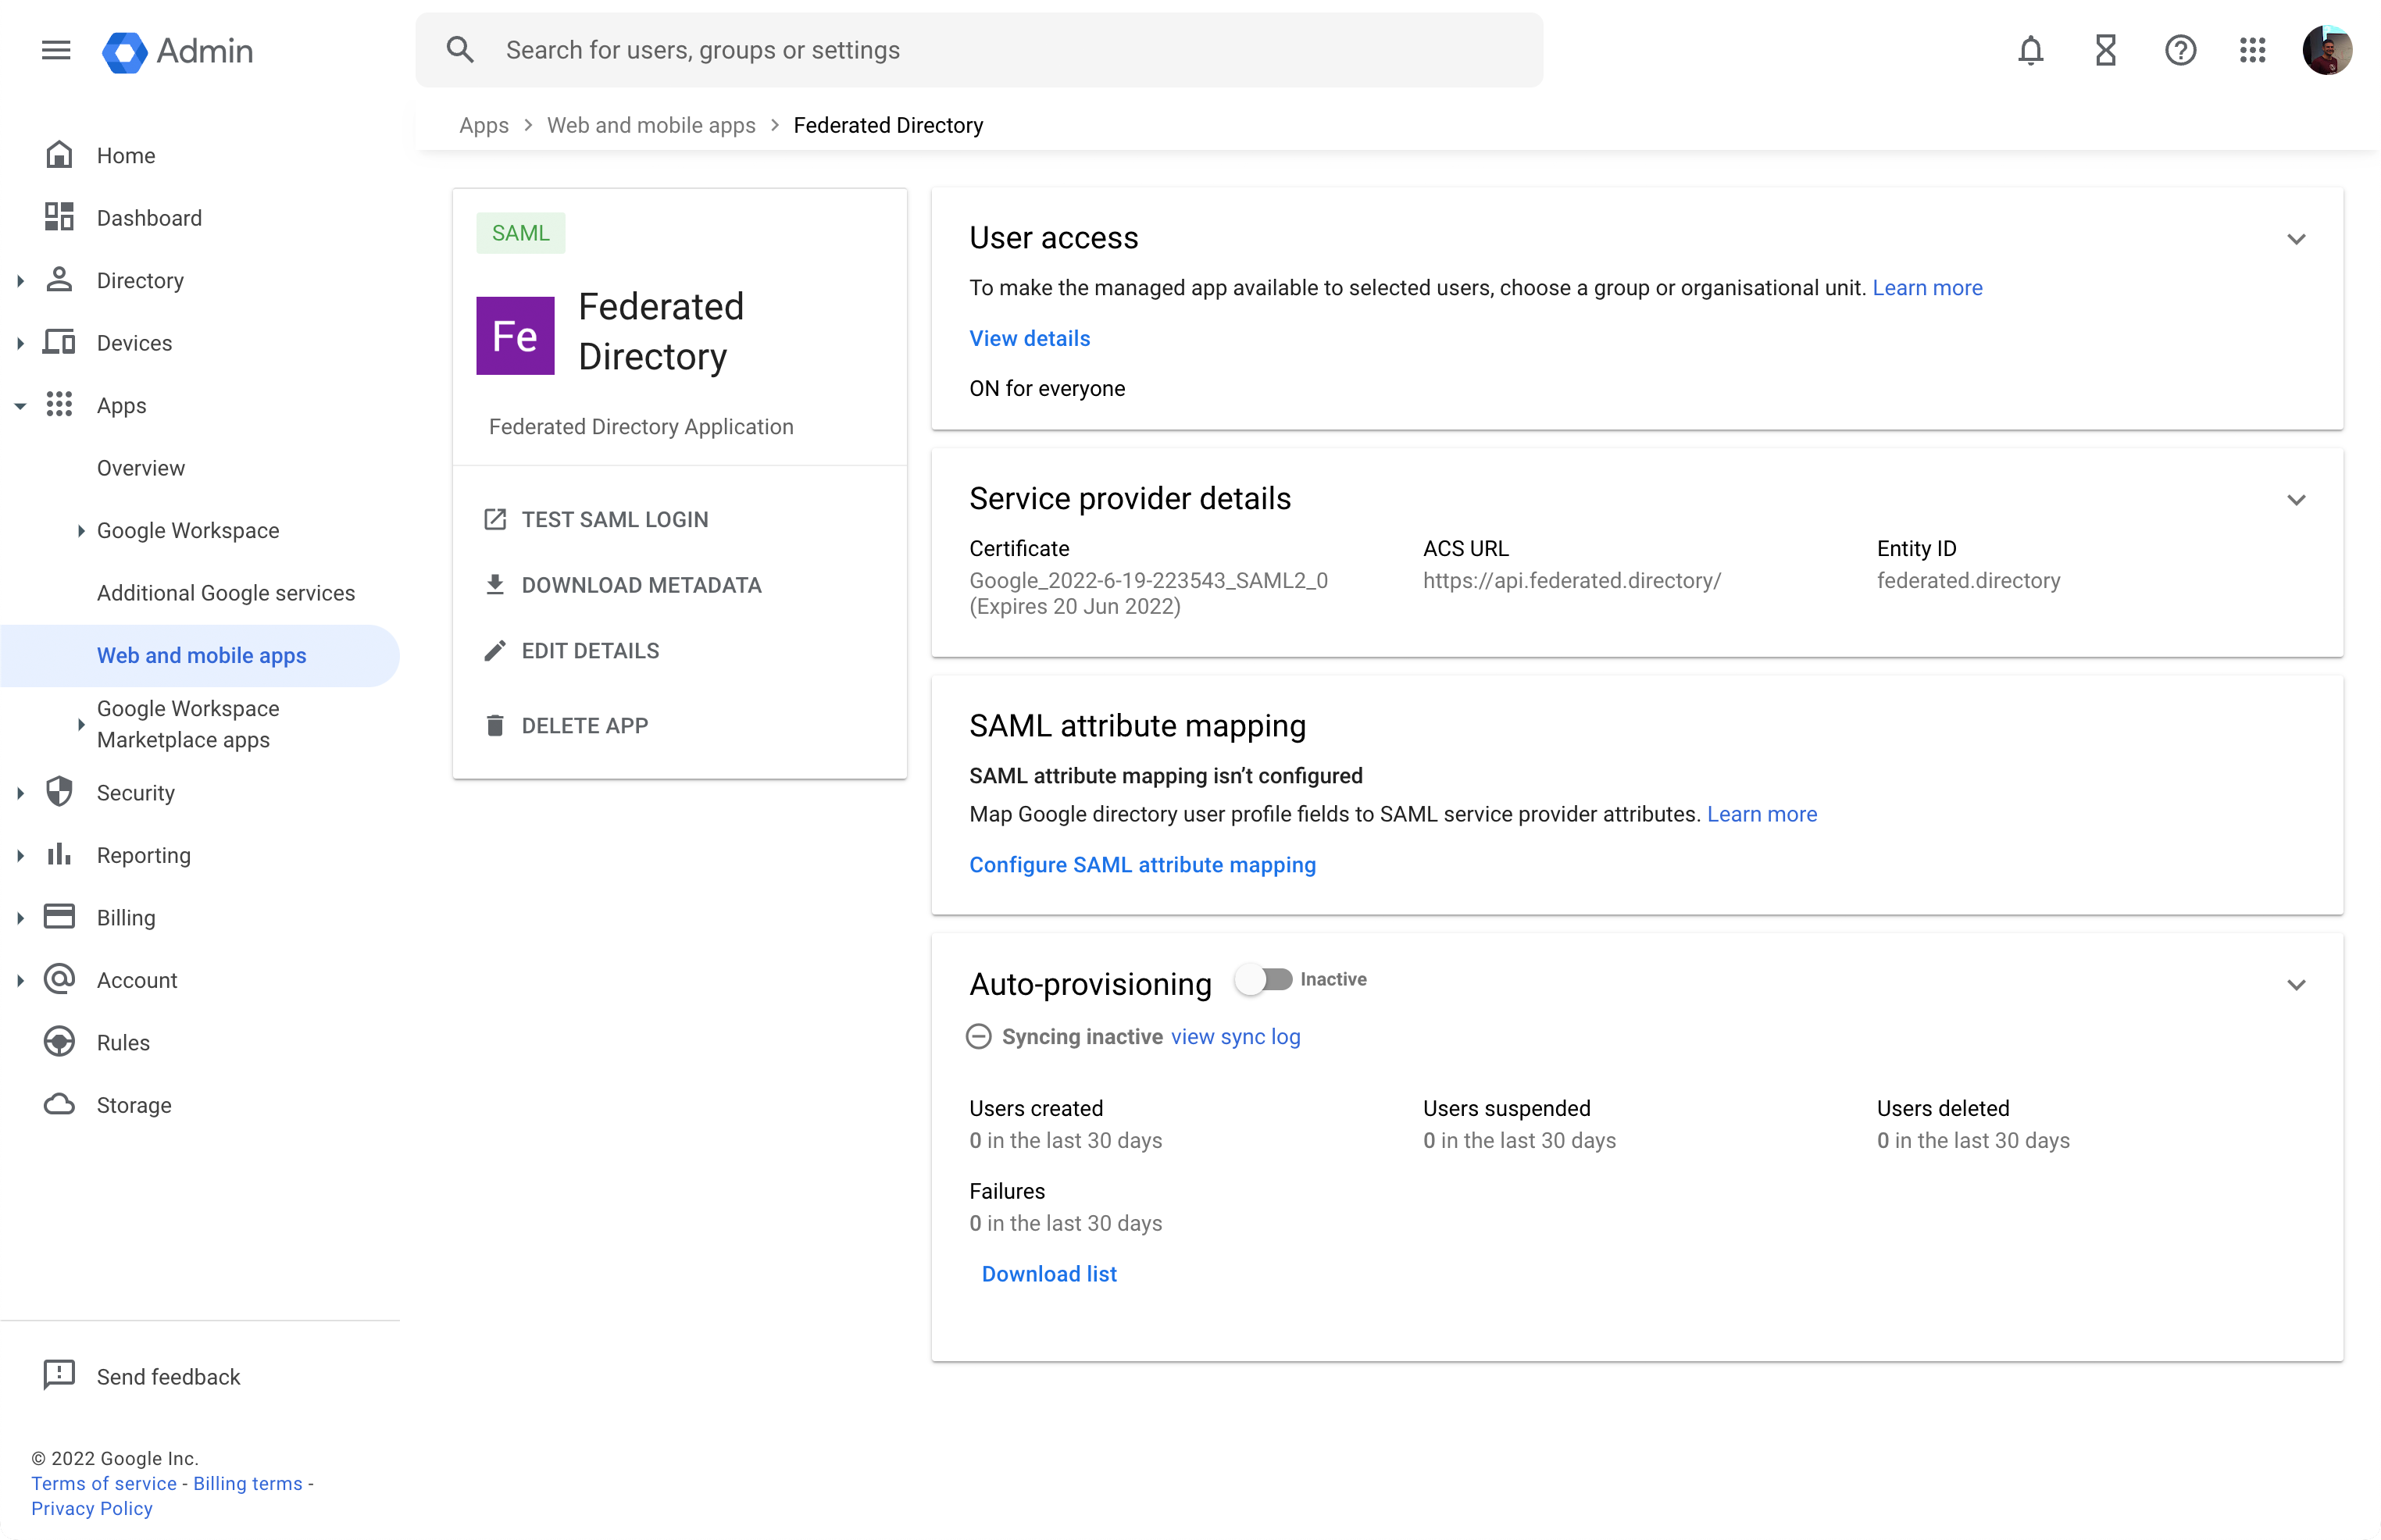Click the search magnifier icon
The image size is (2381, 1540).
coord(461,49)
